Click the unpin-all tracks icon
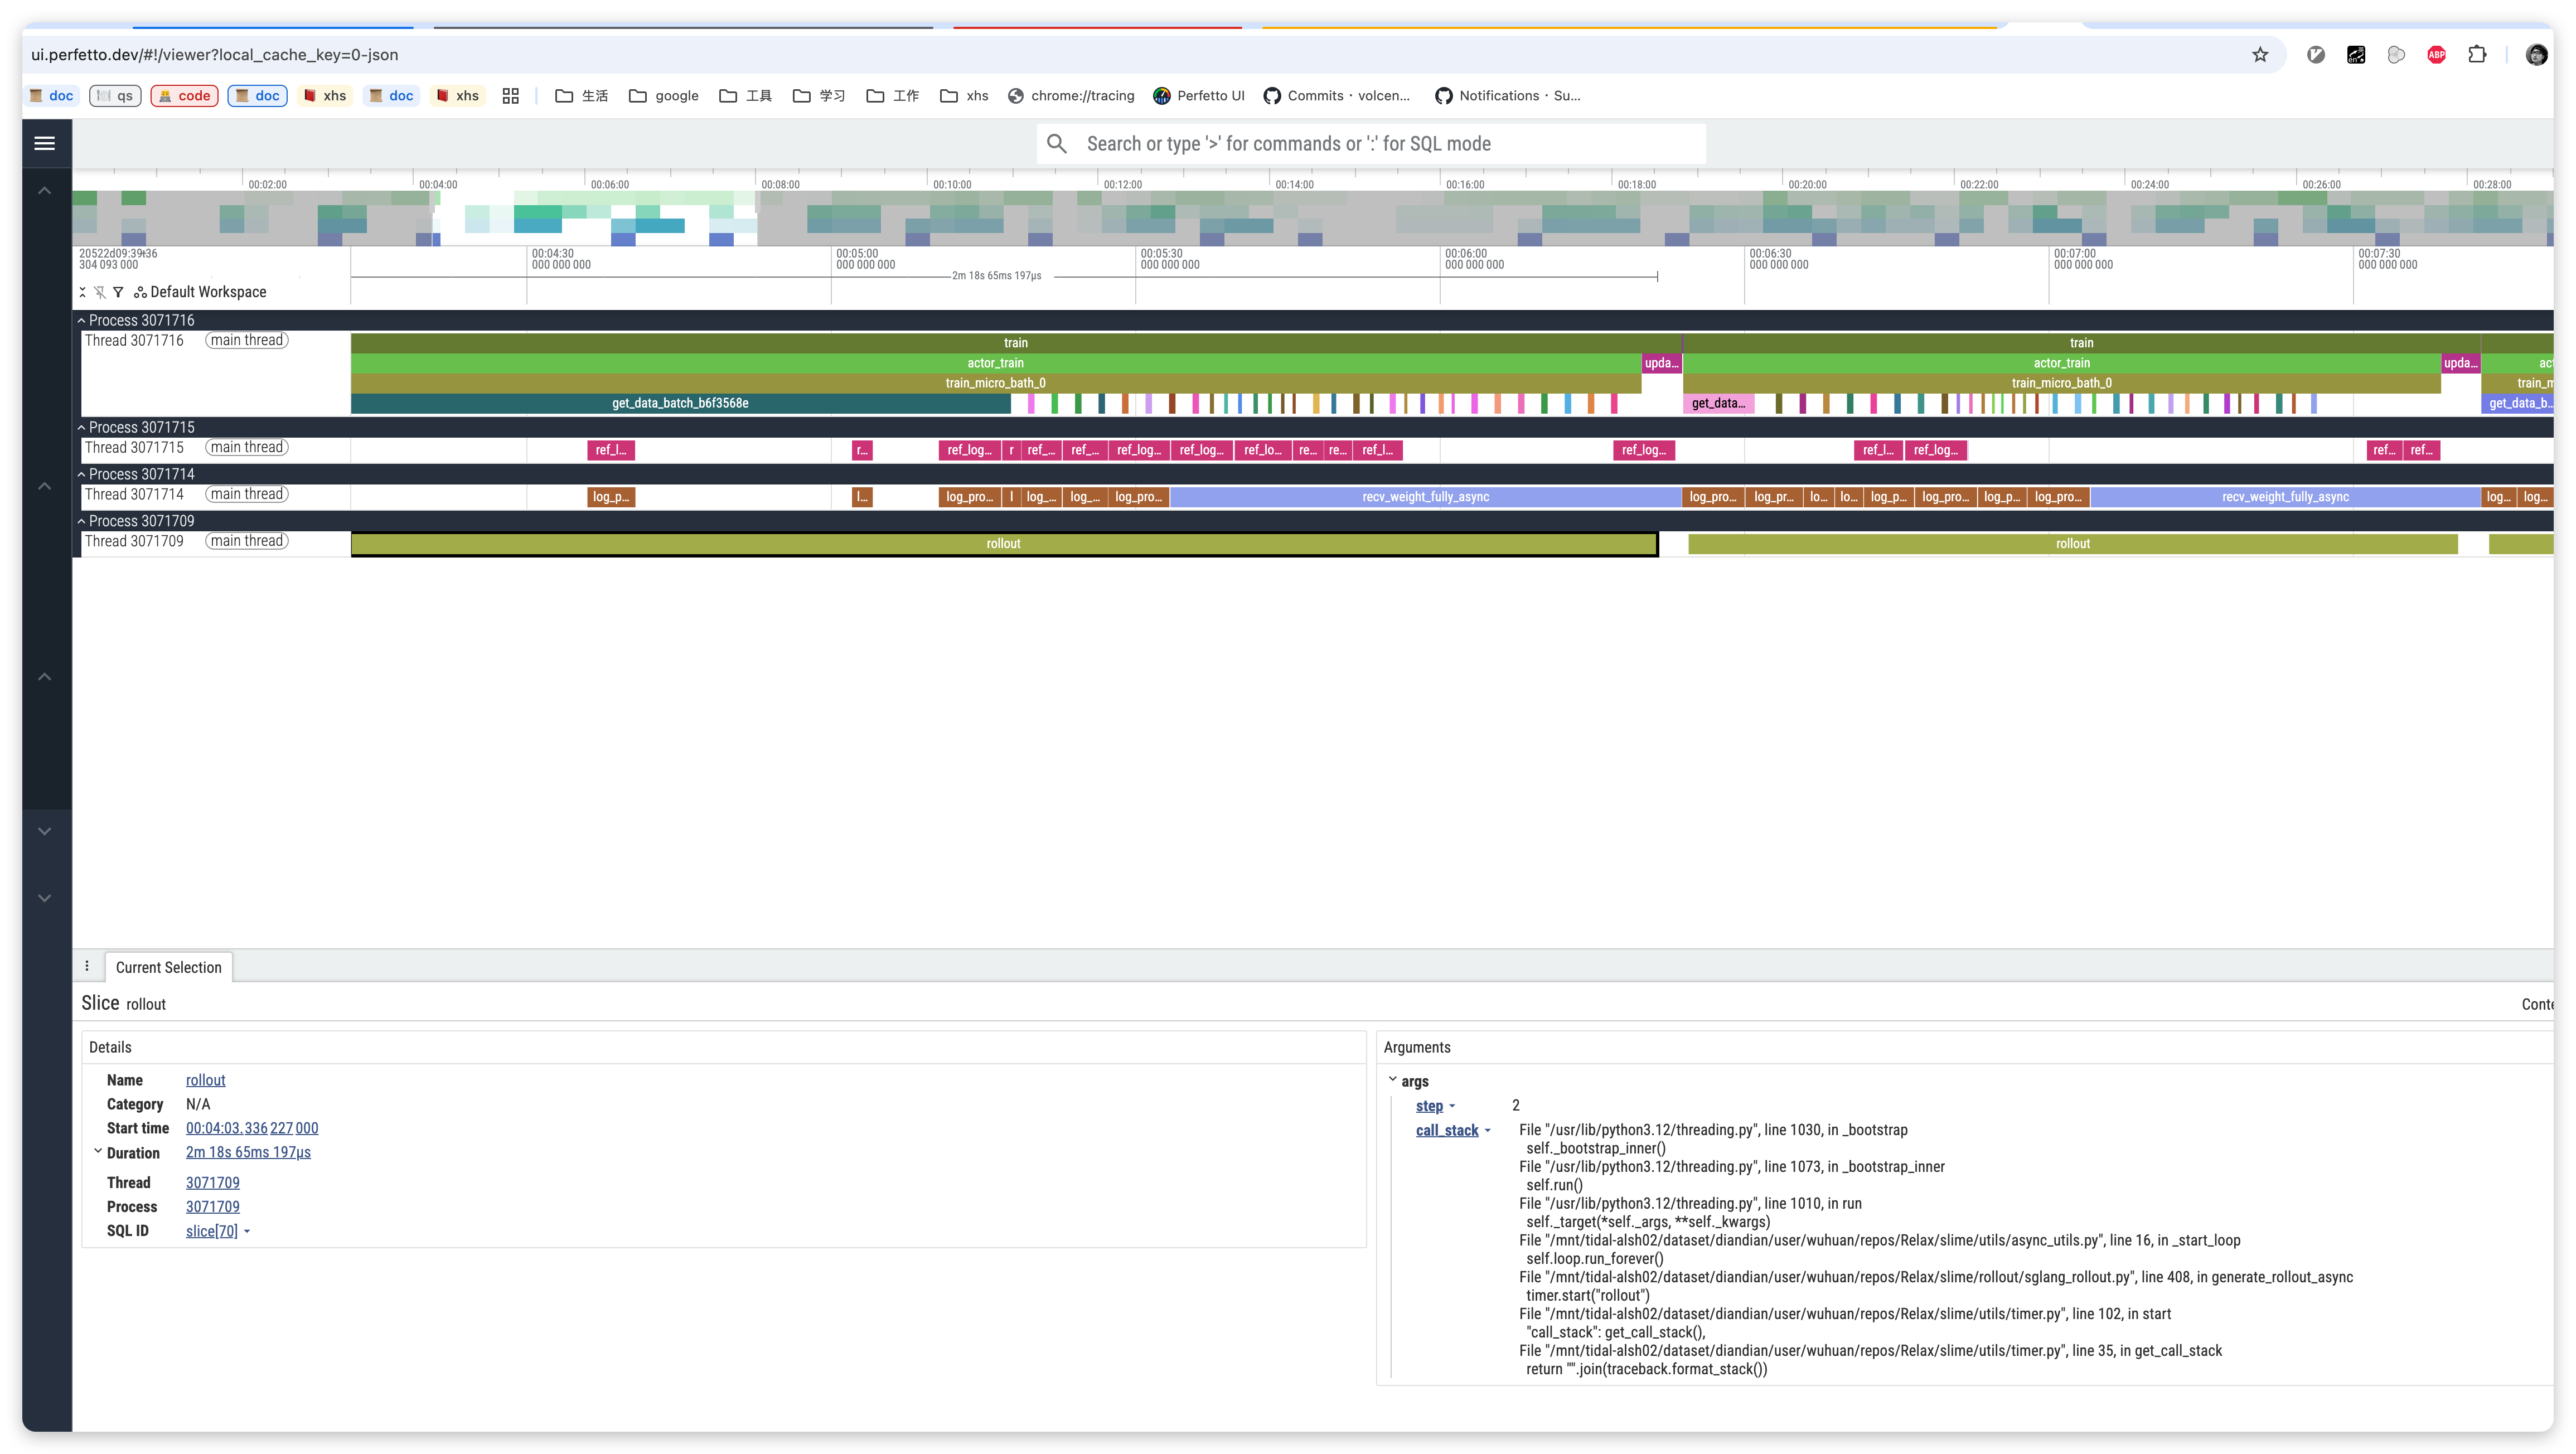Screen dimensions: 2576x1454 [x=100, y=292]
